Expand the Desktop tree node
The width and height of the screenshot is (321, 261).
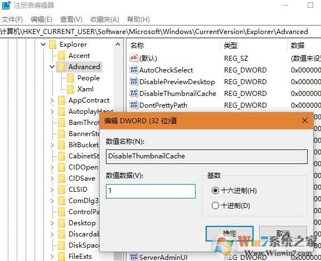52,223
